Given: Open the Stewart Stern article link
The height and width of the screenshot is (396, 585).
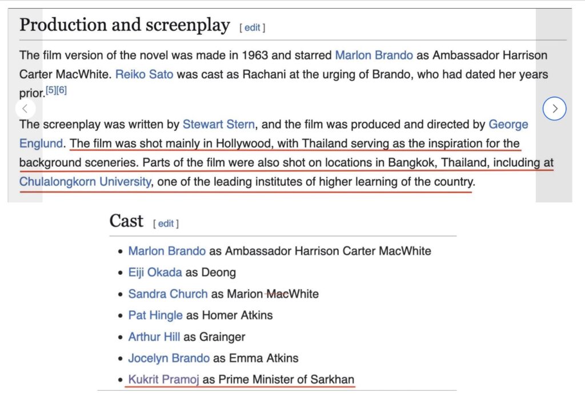Looking at the screenshot, I should tap(219, 124).
